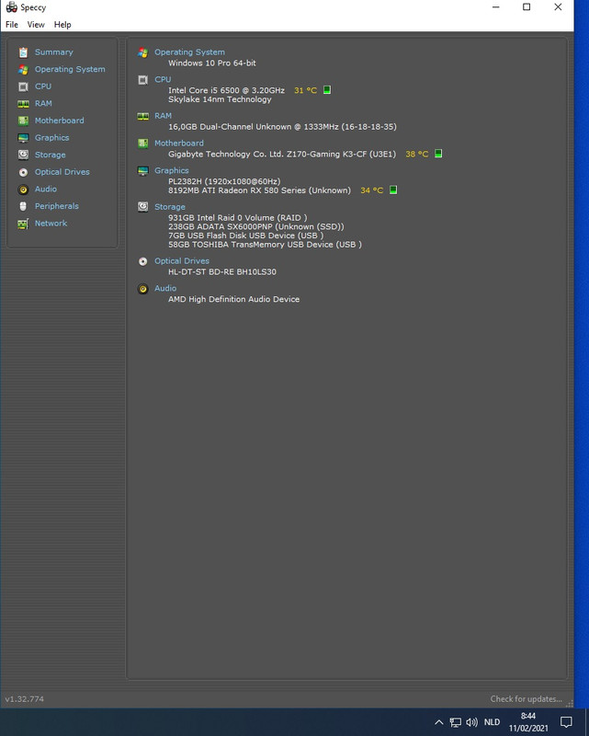Open the Audio heading link in summary
This screenshot has width=589, height=736.
click(165, 288)
